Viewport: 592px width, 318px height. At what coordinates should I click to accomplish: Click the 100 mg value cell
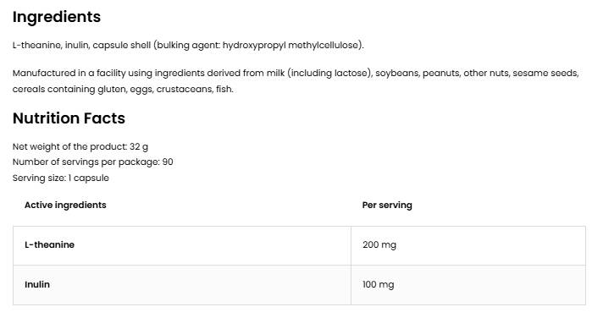point(468,285)
